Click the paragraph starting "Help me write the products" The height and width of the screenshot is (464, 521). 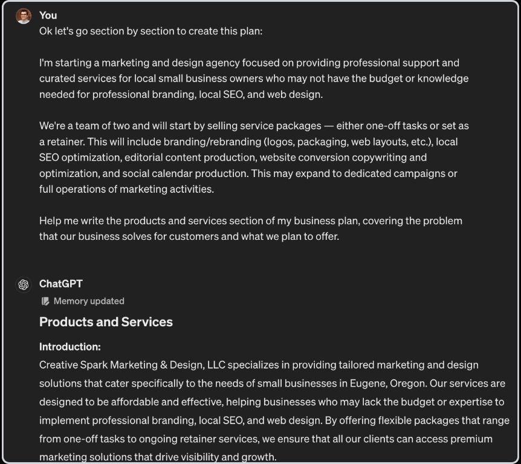point(250,228)
